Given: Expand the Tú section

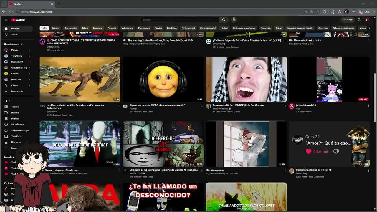Looking at the screenshot, I should 7,101.
